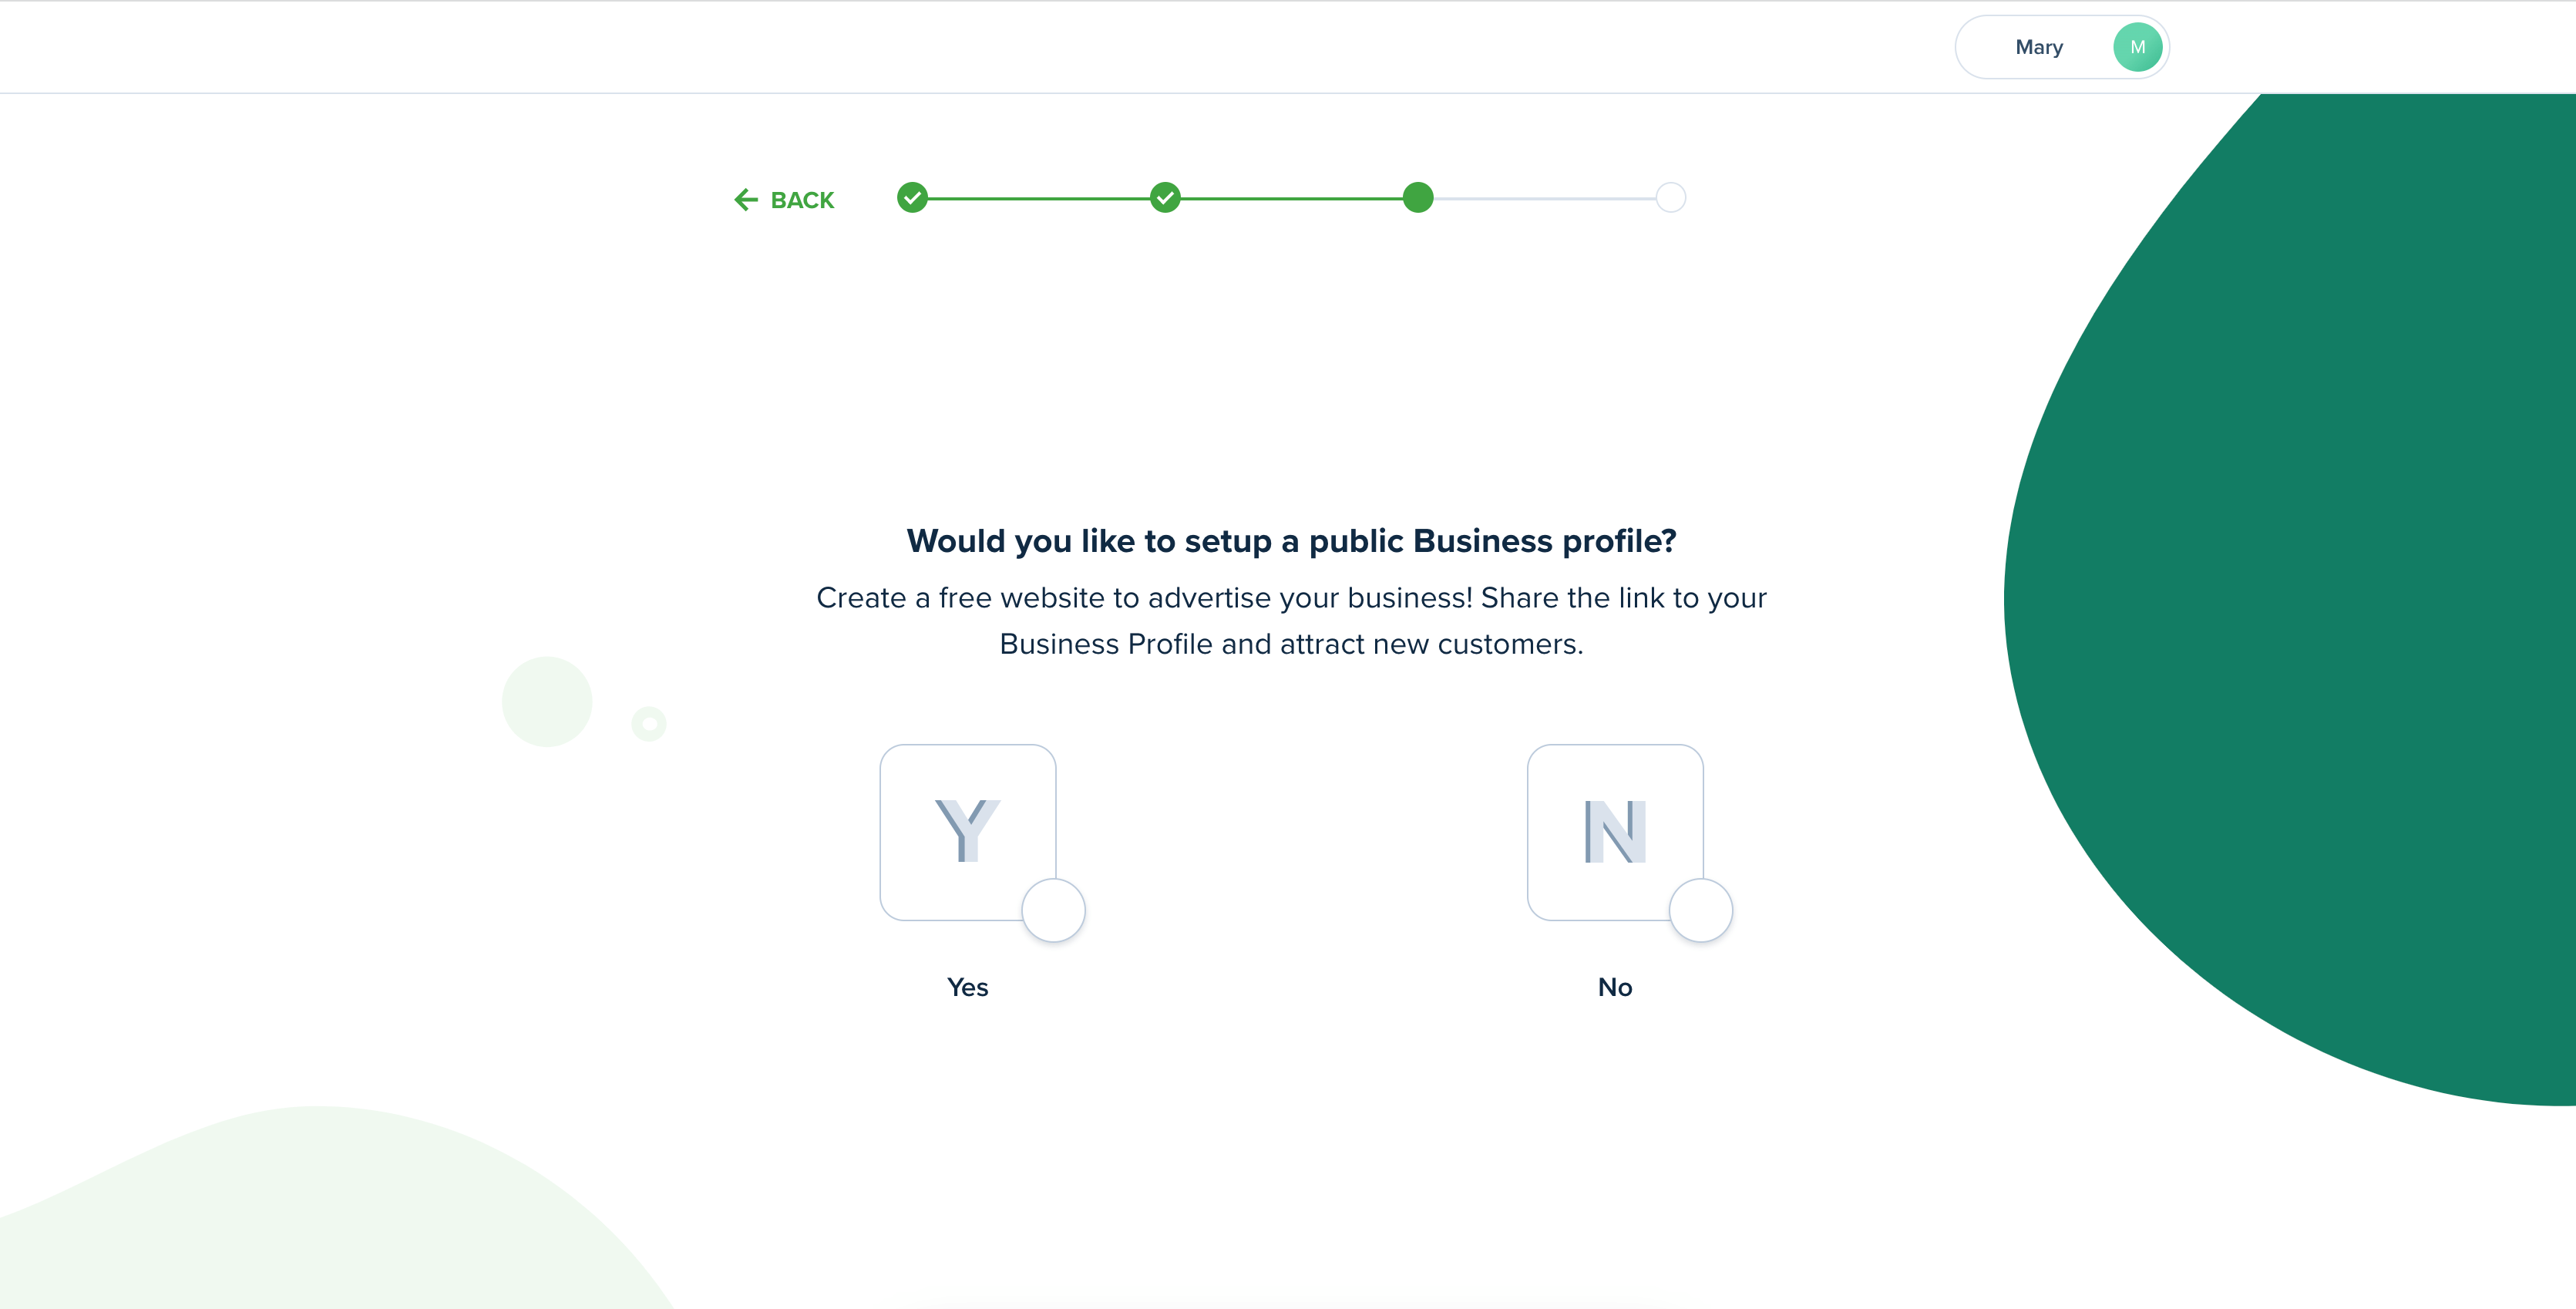Choose the N tile for No
Viewport: 2576px width, 1309px height.
(x=1615, y=832)
